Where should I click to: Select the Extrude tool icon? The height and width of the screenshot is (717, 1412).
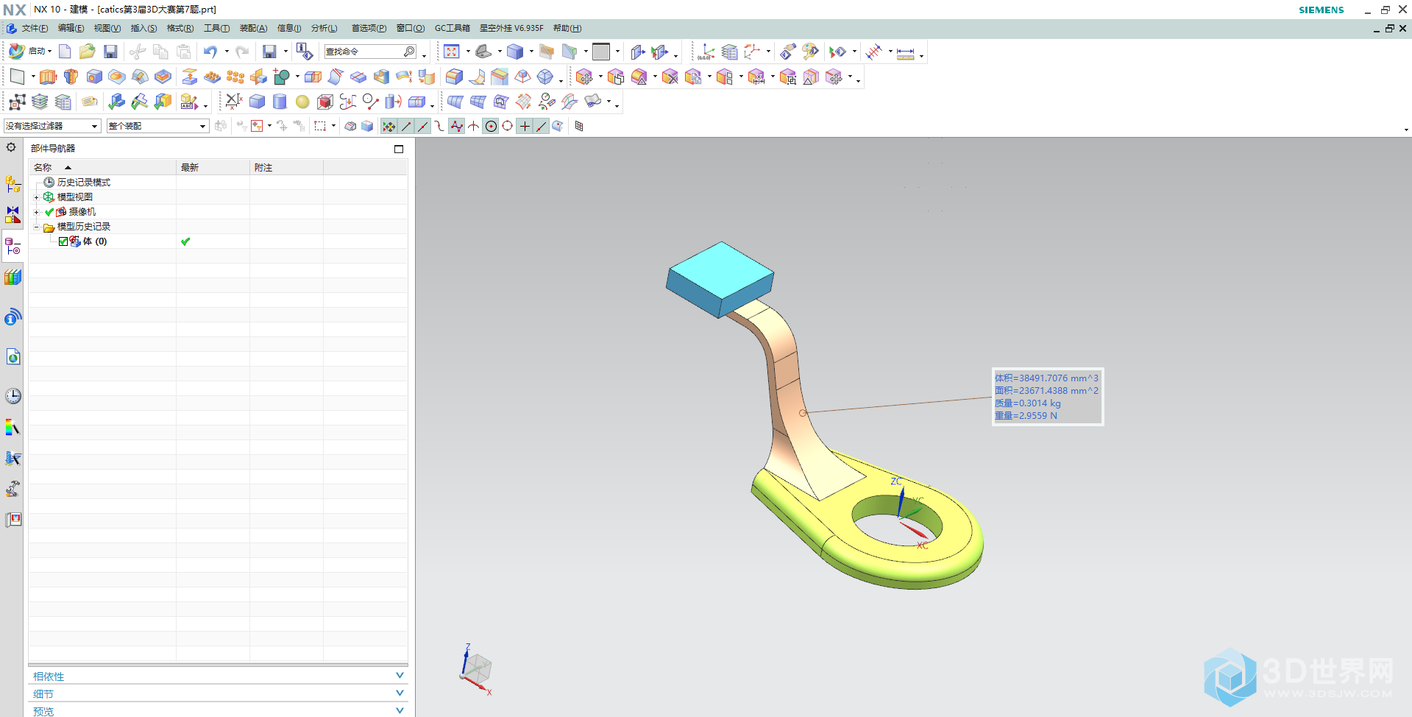click(x=48, y=77)
